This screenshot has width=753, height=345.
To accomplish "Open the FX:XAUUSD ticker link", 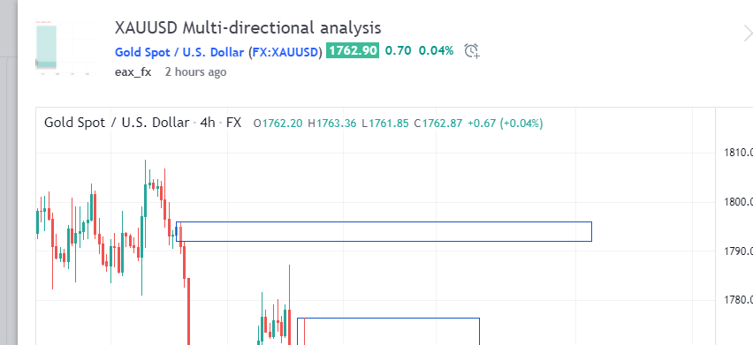I will point(285,52).
